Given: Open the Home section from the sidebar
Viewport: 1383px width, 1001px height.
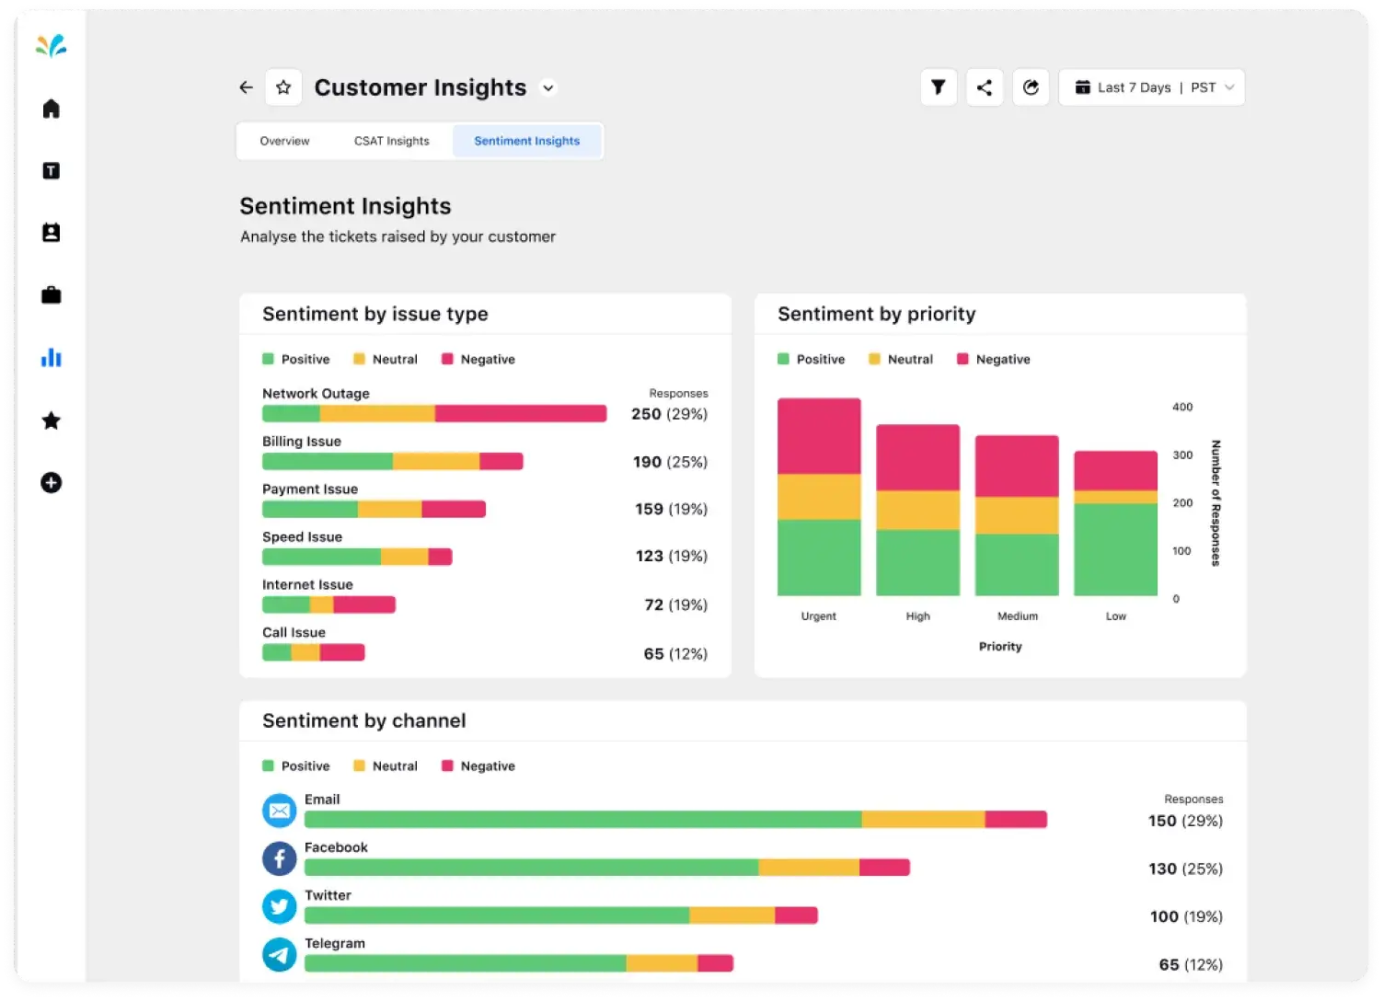Looking at the screenshot, I should 51,108.
